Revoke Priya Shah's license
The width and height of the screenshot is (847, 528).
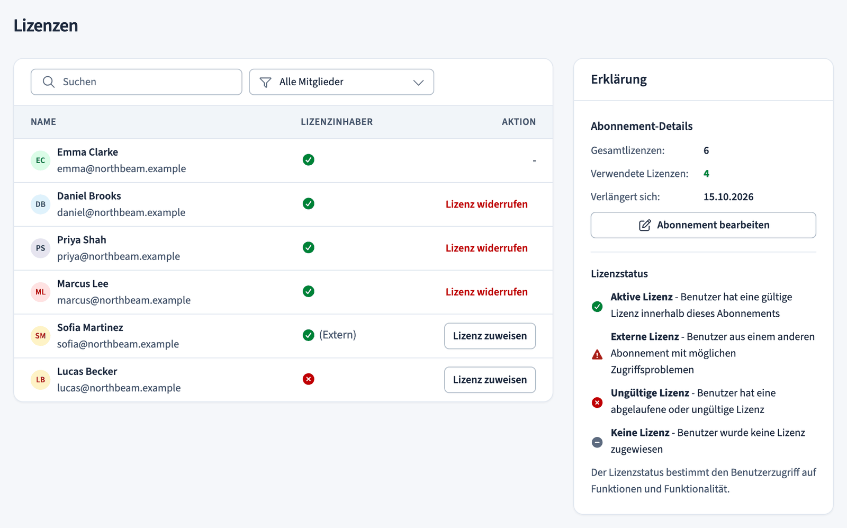(486, 248)
